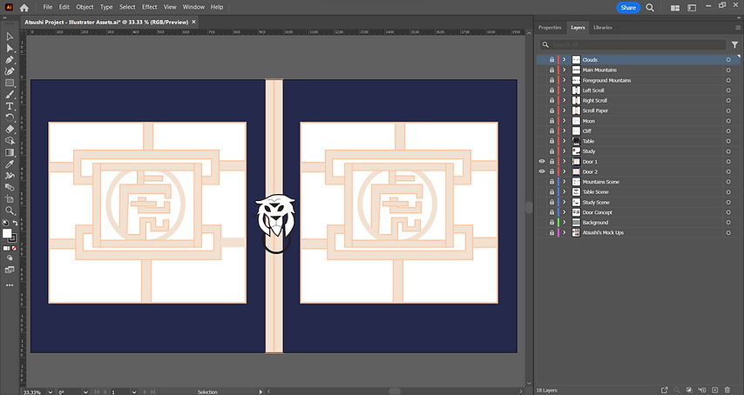Expand the Scroll Paper layer
744x395 pixels.
565,110
